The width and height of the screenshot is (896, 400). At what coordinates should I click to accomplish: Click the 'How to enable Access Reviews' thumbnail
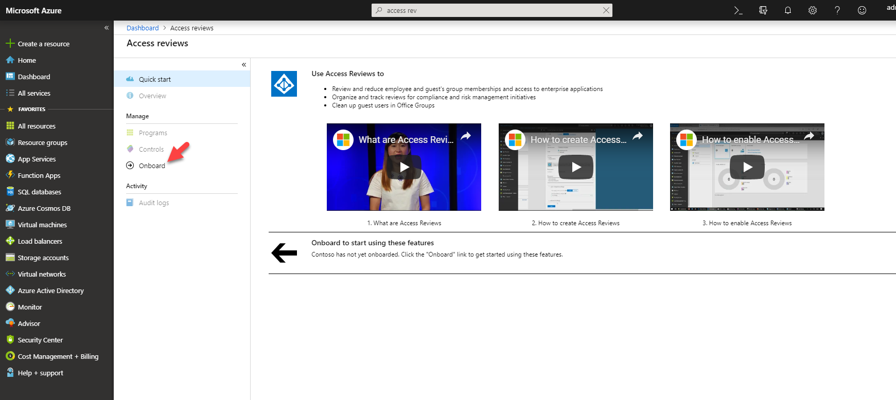click(x=747, y=167)
